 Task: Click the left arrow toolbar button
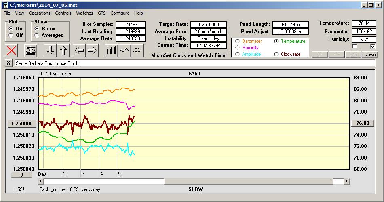(x=79, y=51)
